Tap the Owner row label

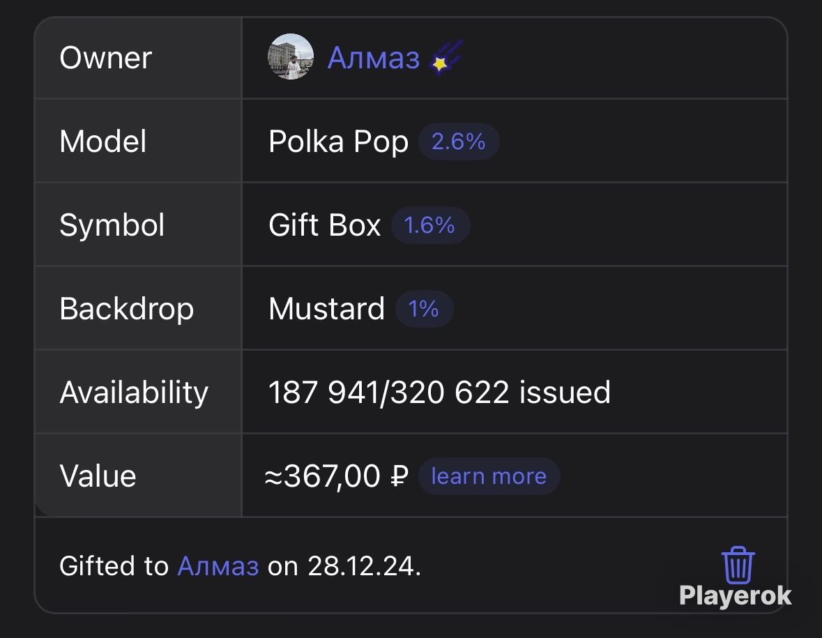coord(105,58)
